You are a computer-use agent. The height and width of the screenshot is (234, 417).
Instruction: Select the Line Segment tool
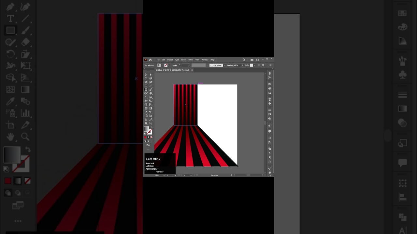click(151, 86)
